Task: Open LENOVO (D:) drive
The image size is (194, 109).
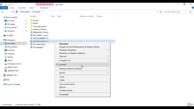Action: point(12,67)
